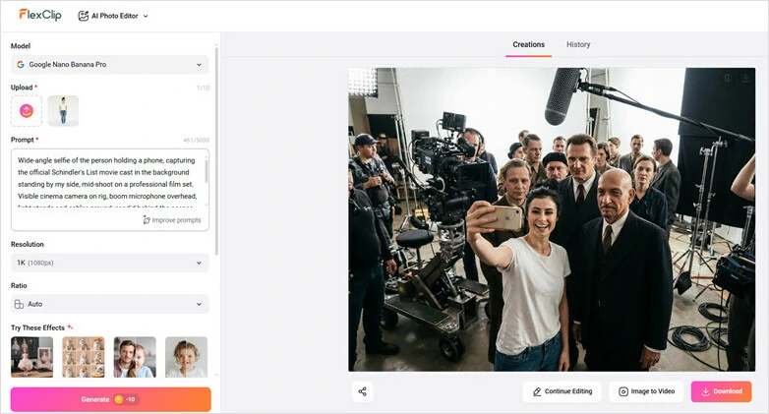Screen dimensions: 769x414
Task: Switch to the Creations tab
Action: (529, 44)
